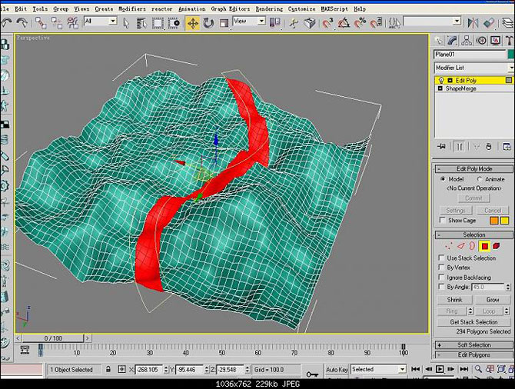This screenshot has width=515, height=389.
Task: Enable Ignore Backfacing checkbox
Action: (442, 278)
